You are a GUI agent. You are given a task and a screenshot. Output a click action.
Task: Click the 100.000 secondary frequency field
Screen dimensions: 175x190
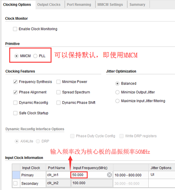coord(92,183)
